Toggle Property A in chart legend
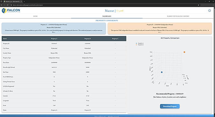 click(140, 43)
